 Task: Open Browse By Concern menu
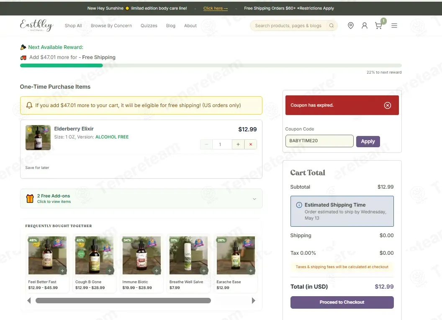111,26
